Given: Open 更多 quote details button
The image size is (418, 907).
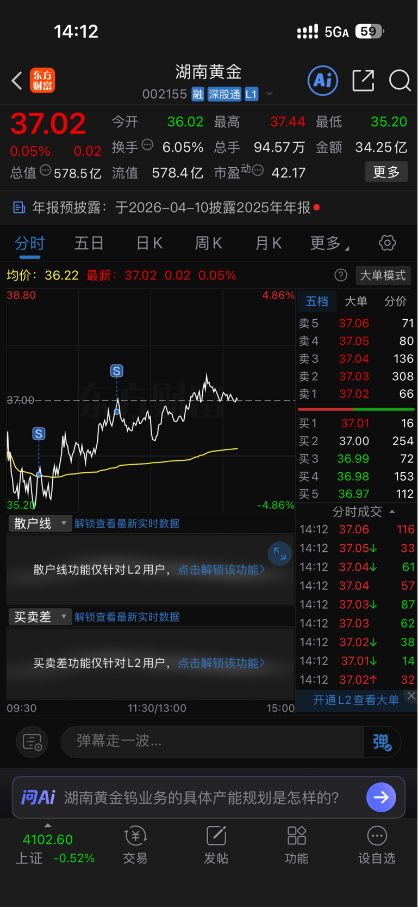Looking at the screenshot, I should coord(386,172).
